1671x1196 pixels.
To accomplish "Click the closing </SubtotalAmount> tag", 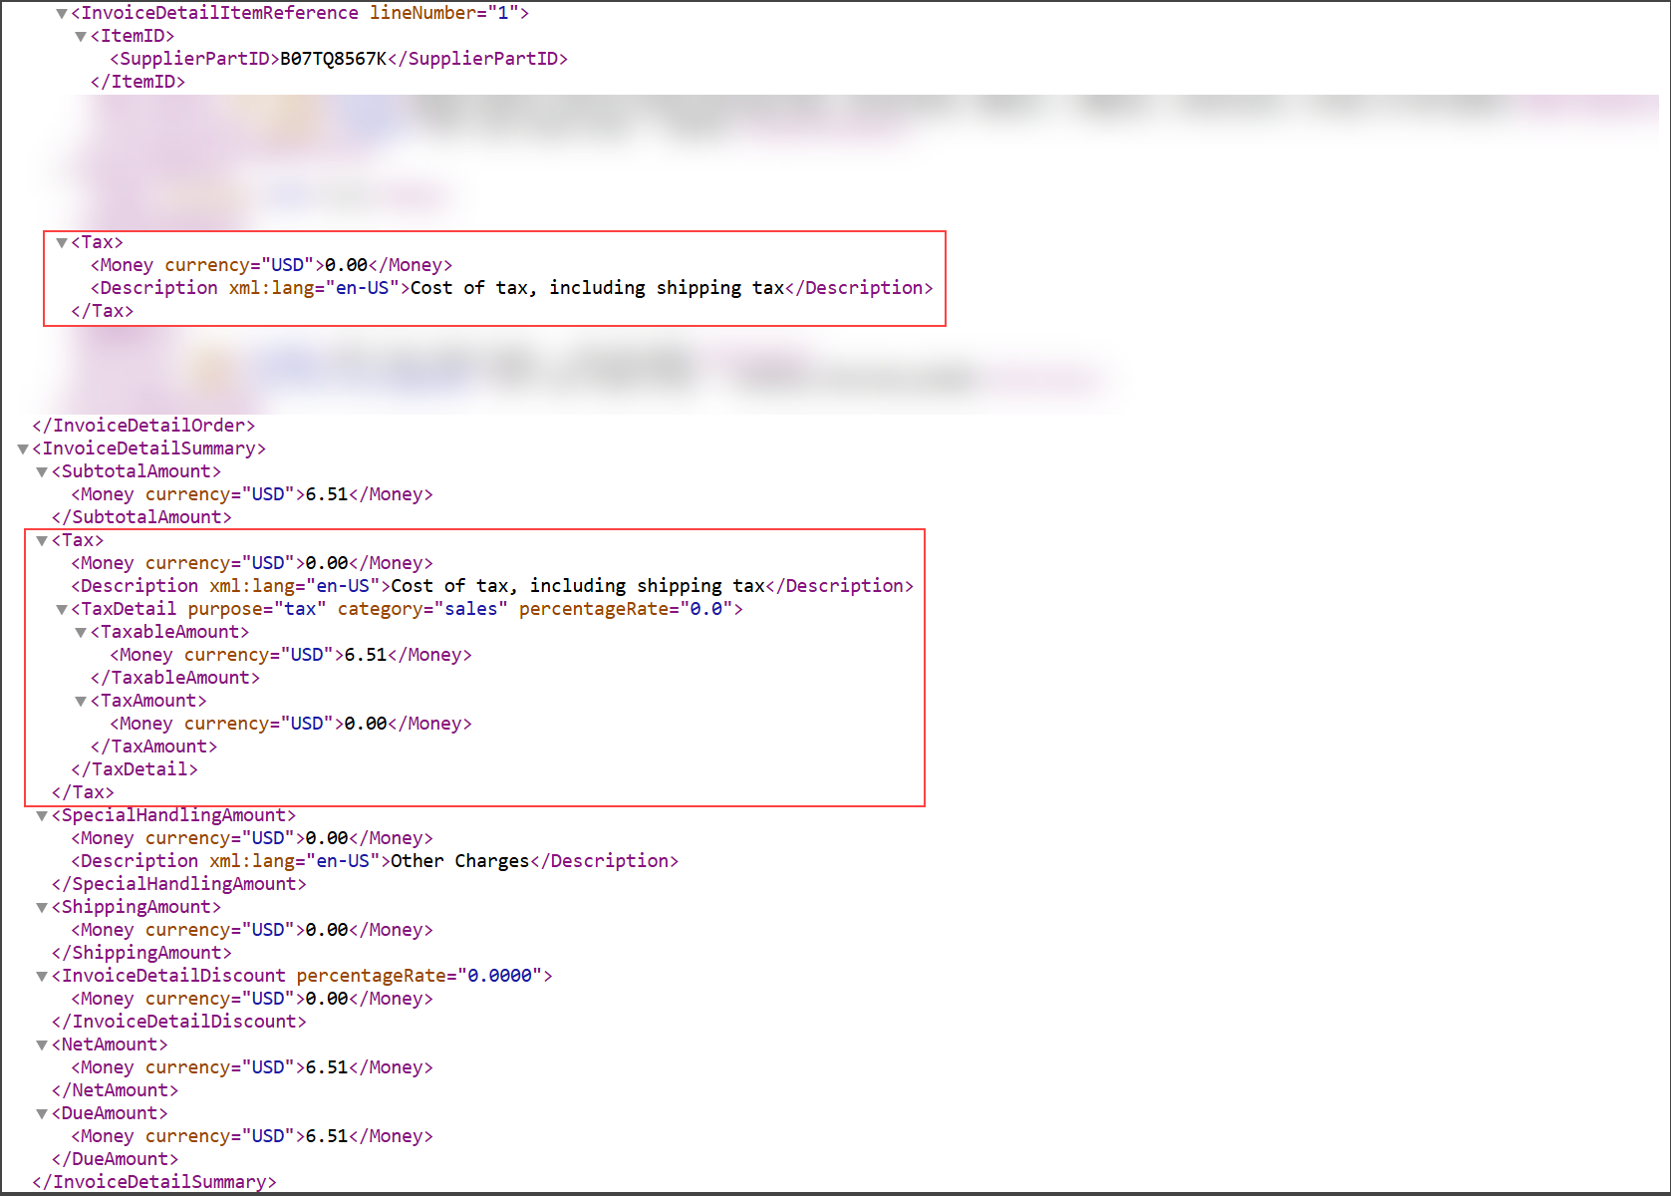I will point(141,517).
